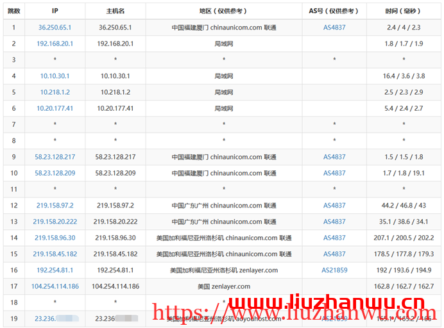Open AS4837 link in hop 12 row
This screenshot has height=328, width=444.
[334, 205]
